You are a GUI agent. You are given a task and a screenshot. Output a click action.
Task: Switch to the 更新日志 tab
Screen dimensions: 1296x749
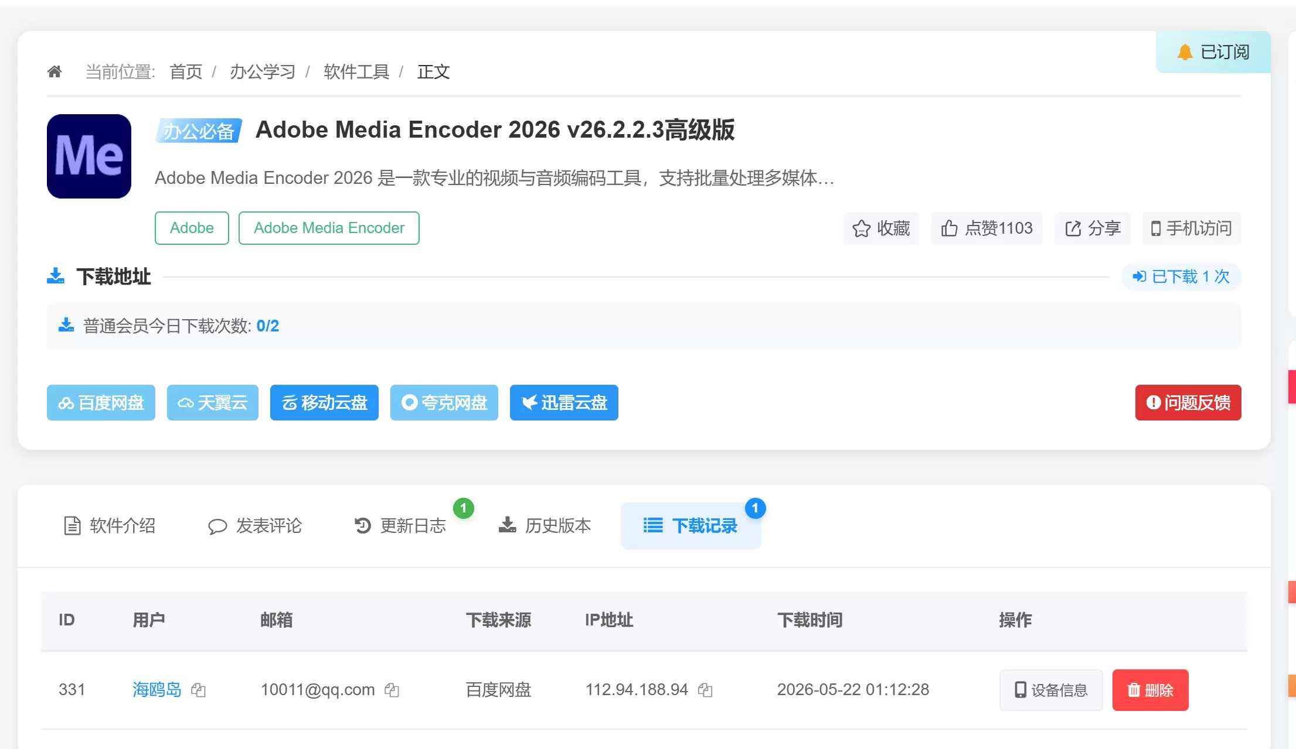pos(400,526)
